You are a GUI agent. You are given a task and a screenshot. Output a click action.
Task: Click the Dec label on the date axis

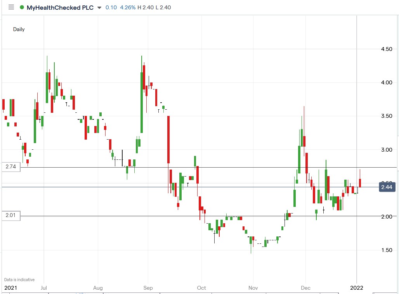305,288
